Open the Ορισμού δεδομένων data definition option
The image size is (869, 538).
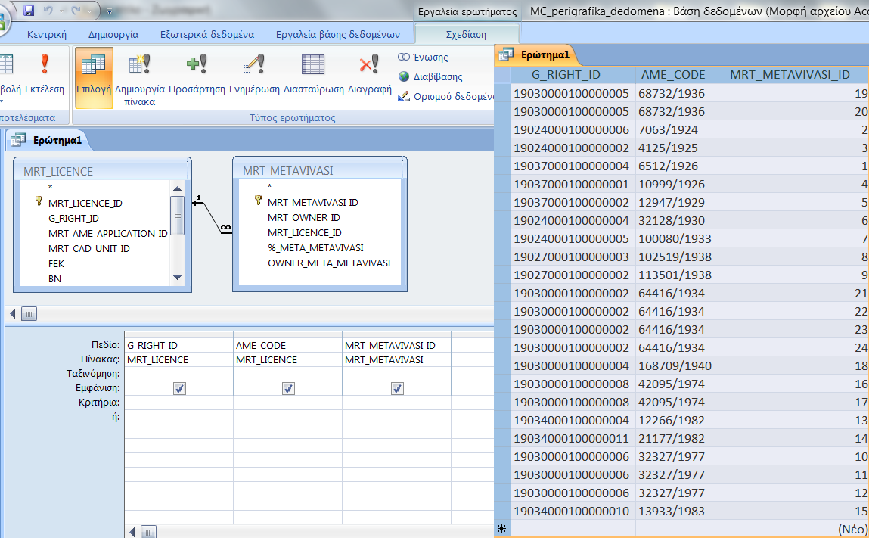[445, 97]
